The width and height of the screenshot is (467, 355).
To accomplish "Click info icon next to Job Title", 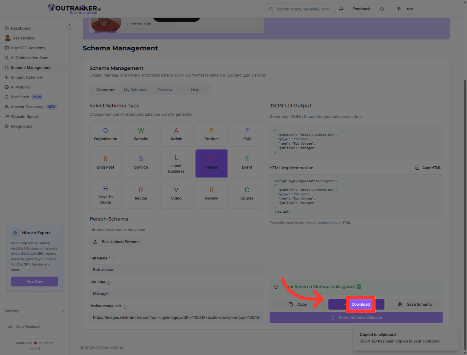I will tap(109, 283).
